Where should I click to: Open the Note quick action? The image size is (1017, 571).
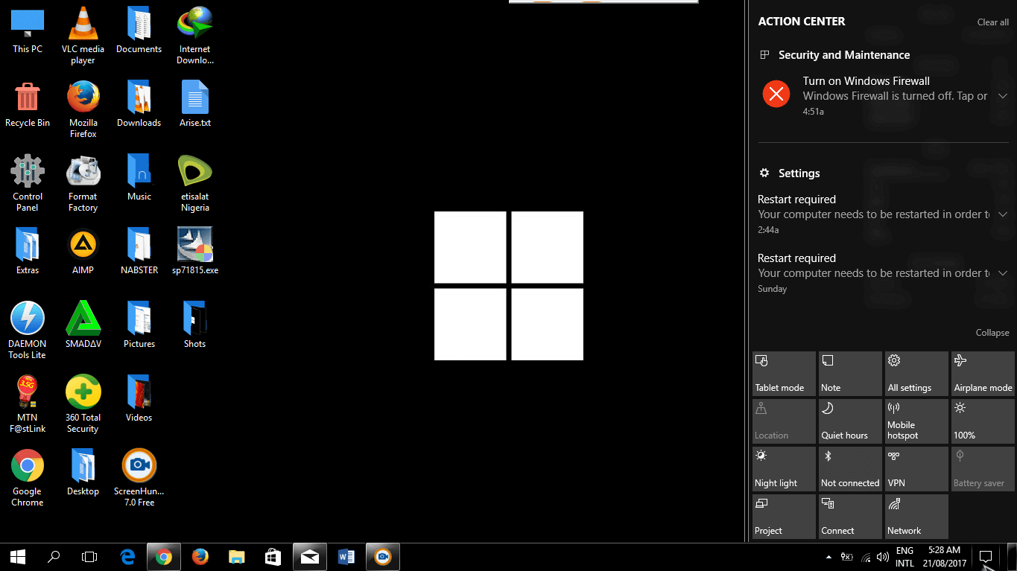tap(850, 374)
